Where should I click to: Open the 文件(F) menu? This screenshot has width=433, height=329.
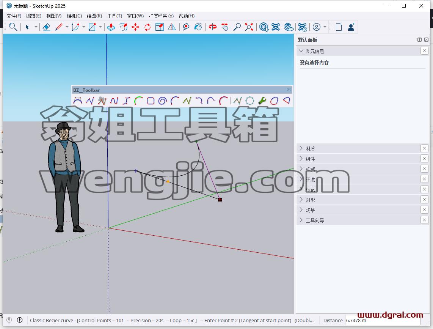[14, 16]
